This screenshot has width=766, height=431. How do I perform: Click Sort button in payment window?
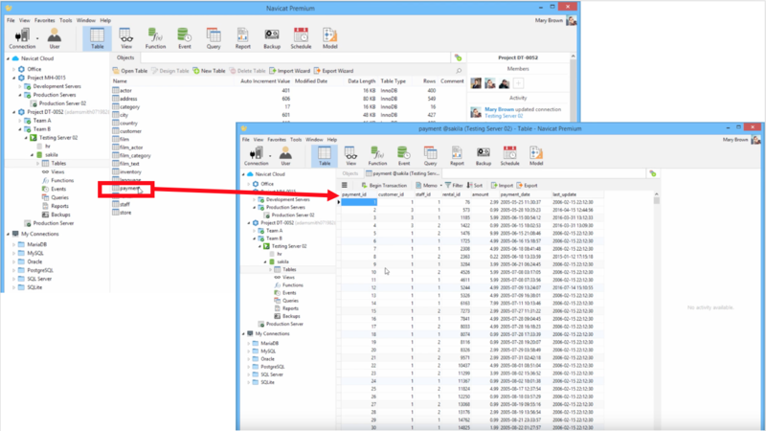pyautogui.click(x=475, y=186)
